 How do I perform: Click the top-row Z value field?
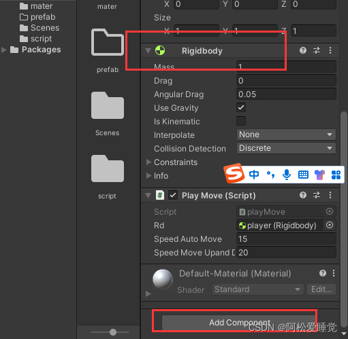pos(313,4)
